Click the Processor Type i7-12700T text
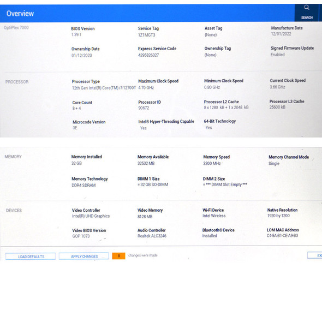322x322 pixels. tap(104, 88)
